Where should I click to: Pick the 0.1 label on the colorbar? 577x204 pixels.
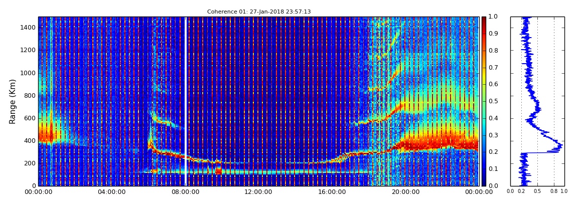(492, 169)
